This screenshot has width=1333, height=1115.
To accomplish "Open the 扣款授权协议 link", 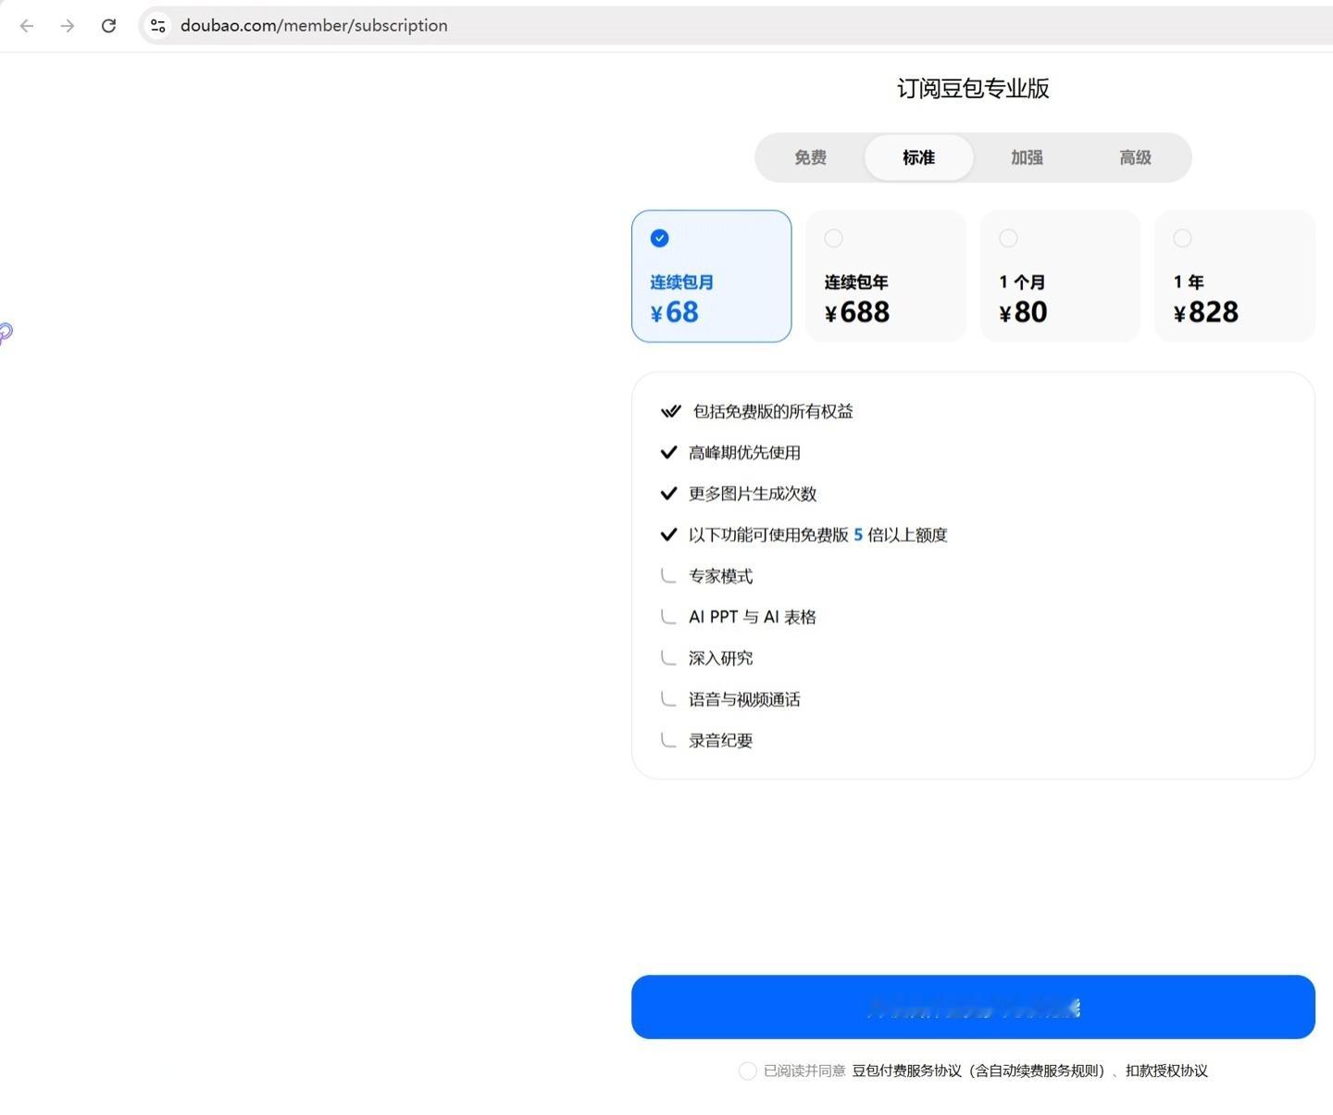I will coord(1166,1071).
